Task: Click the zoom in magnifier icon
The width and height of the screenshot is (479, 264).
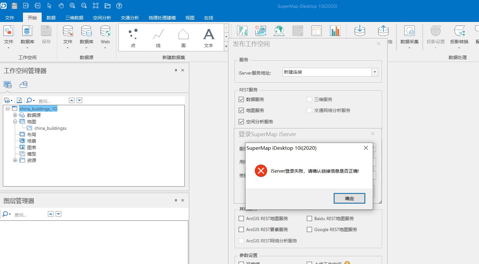Action: [x=72, y=6]
